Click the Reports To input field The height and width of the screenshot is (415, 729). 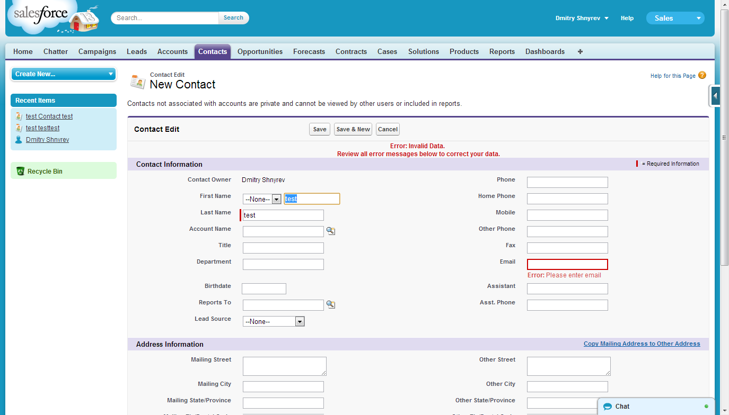[283, 305]
